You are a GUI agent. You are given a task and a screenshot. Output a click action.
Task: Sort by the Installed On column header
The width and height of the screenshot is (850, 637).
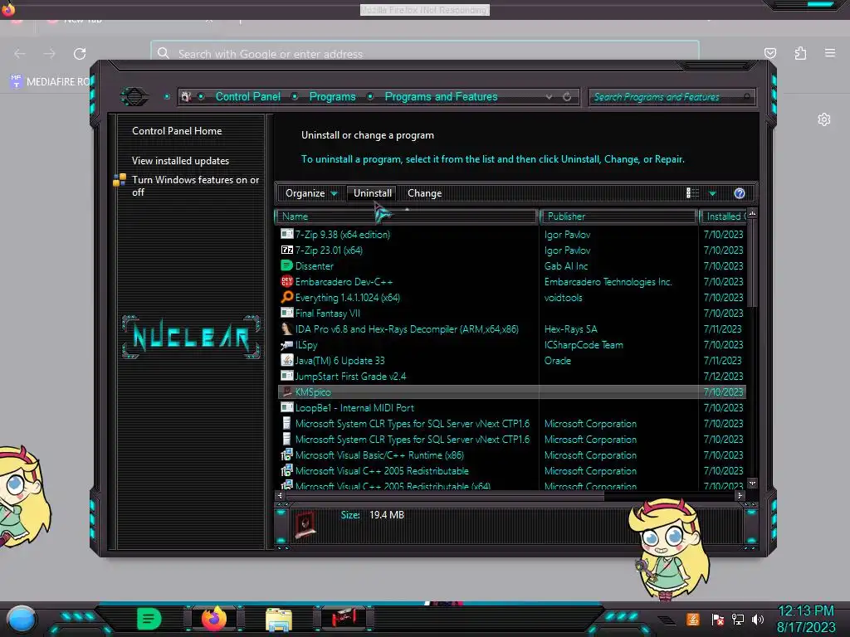(724, 216)
